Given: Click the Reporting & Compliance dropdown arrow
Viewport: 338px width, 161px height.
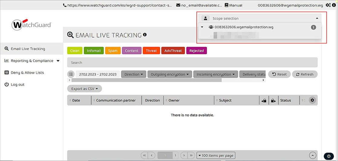Looking at the screenshot, I should tap(58, 61).
